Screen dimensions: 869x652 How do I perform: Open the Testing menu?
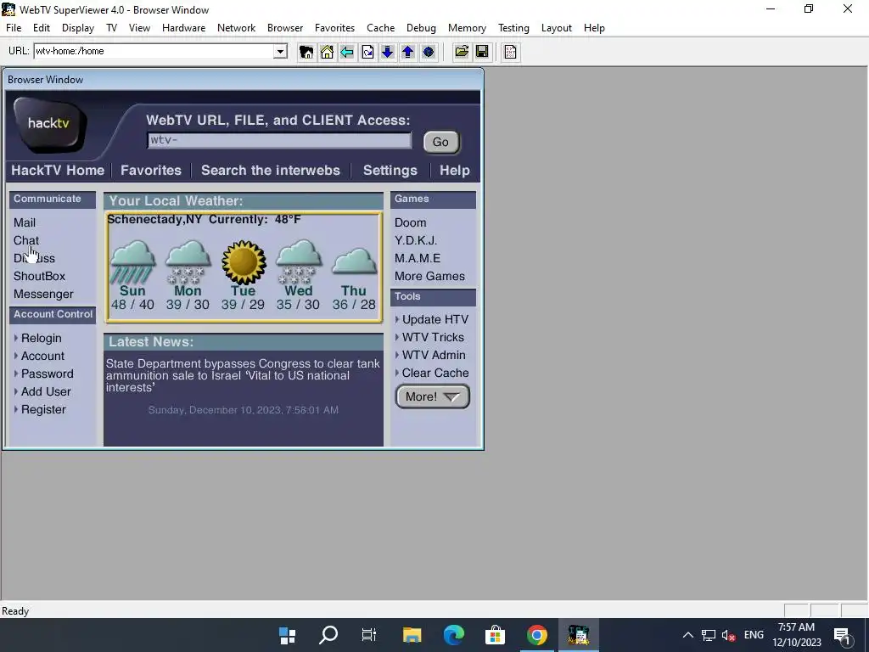tap(513, 28)
